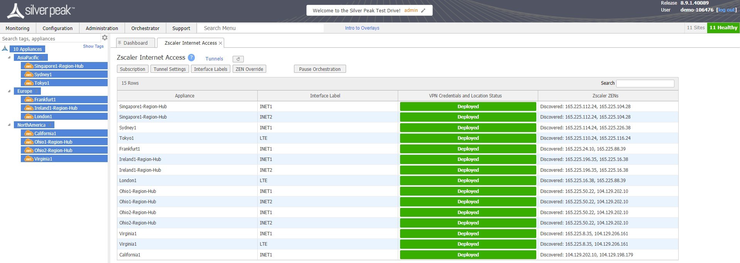The height and width of the screenshot is (263, 740).
Task: Open the Administration menu
Action: point(102,28)
